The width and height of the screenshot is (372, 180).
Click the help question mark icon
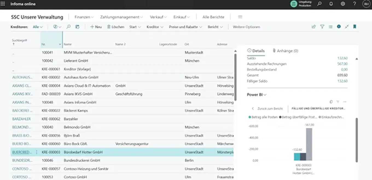(x=354, y=4)
